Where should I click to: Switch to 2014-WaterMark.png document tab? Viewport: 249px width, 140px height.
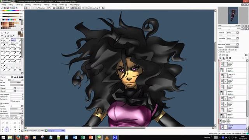click(x=35, y=131)
